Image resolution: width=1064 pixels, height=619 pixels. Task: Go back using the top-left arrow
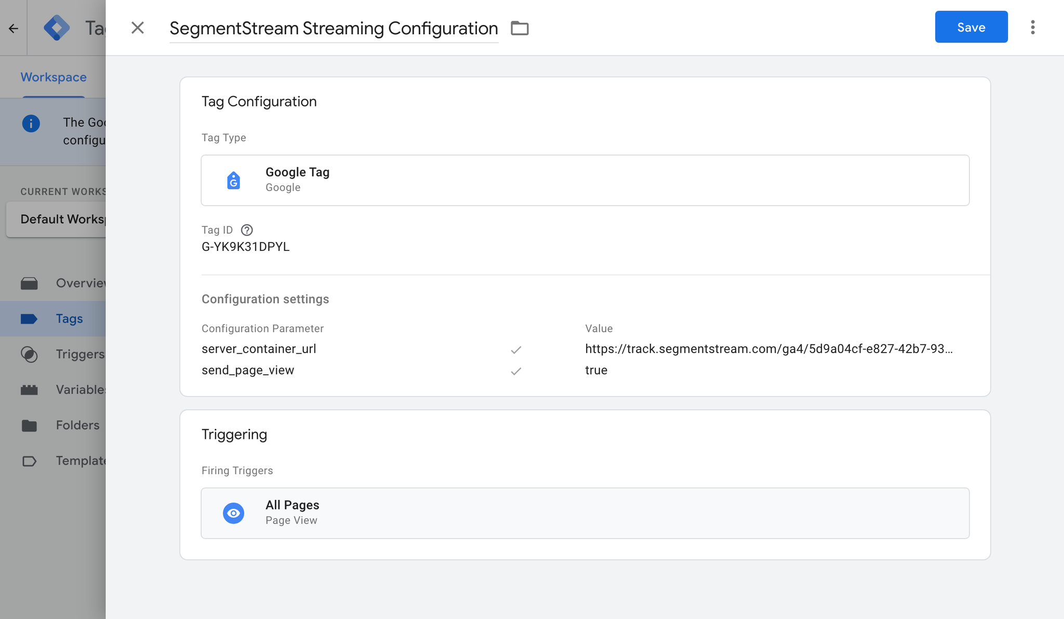14,28
